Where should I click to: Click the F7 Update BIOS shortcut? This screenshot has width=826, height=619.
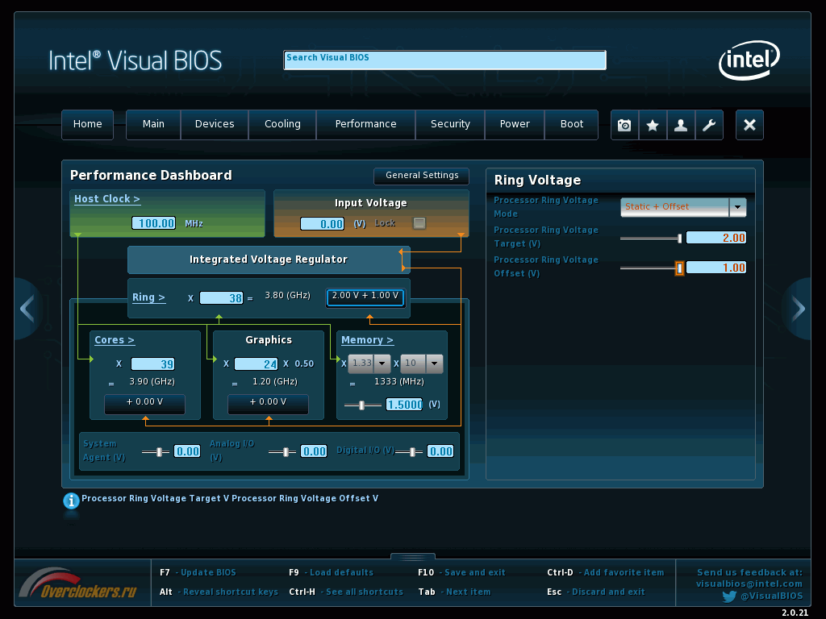pyautogui.click(x=198, y=572)
